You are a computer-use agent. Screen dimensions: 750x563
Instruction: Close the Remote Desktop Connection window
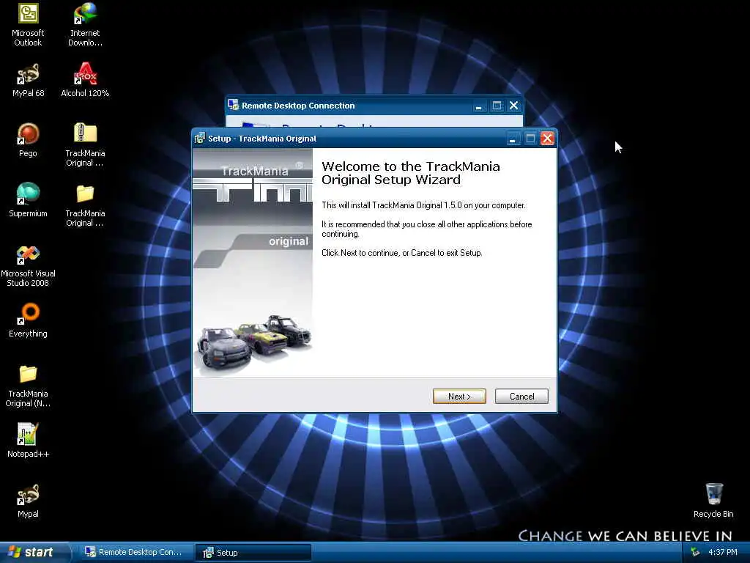tap(513, 106)
